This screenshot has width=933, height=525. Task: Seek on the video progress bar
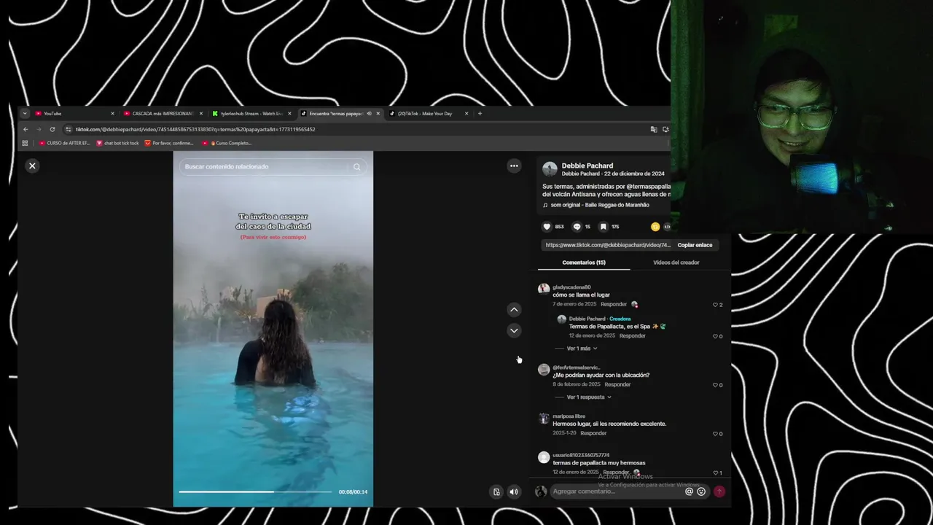pyautogui.click(x=255, y=491)
